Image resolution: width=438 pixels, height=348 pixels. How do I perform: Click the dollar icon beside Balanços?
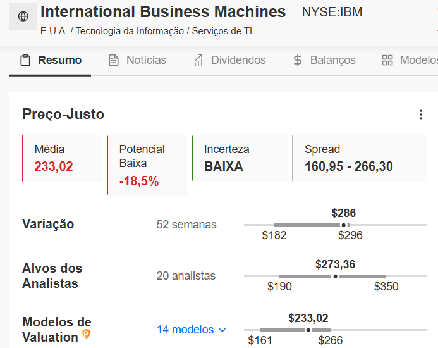tap(298, 60)
